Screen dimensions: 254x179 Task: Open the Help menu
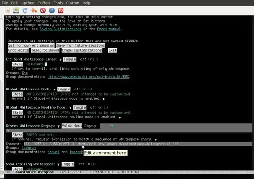pos(87,3)
